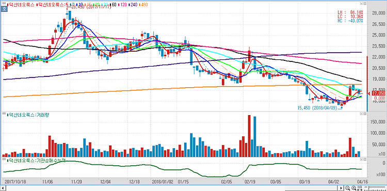Click the candle spacing arrows icon

pyautogui.click(x=360, y=188)
